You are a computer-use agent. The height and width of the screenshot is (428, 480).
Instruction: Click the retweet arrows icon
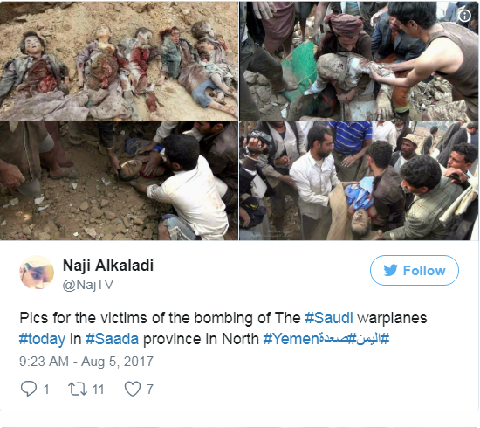point(78,389)
